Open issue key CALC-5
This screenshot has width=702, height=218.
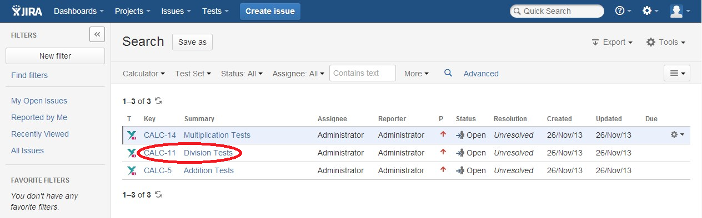158,170
